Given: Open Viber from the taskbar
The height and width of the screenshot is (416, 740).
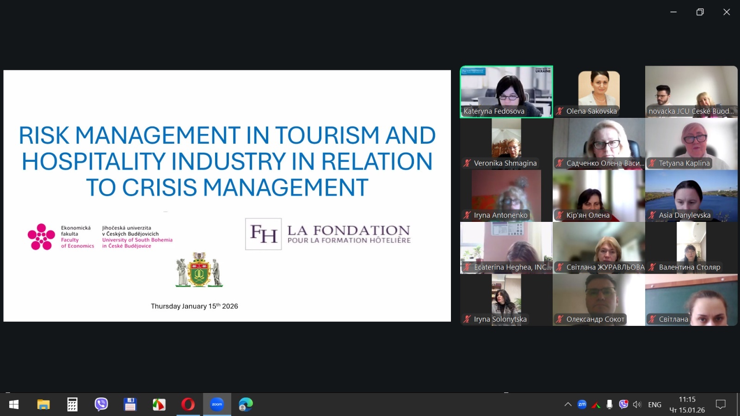Looking at the screenshot, I should click(101, 404).
